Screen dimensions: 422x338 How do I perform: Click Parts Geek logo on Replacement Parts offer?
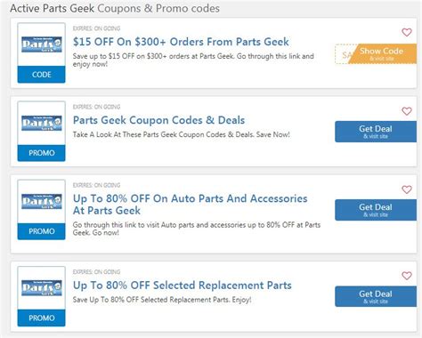(x=42, y=288)
